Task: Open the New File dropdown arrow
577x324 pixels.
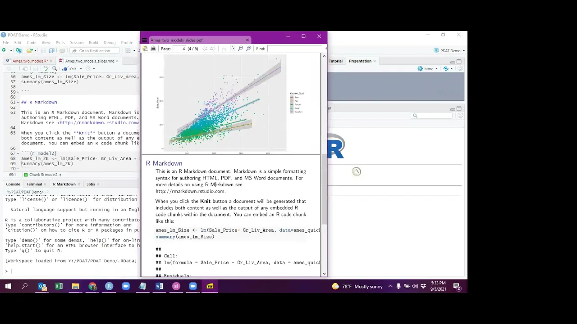Action: 11,51
